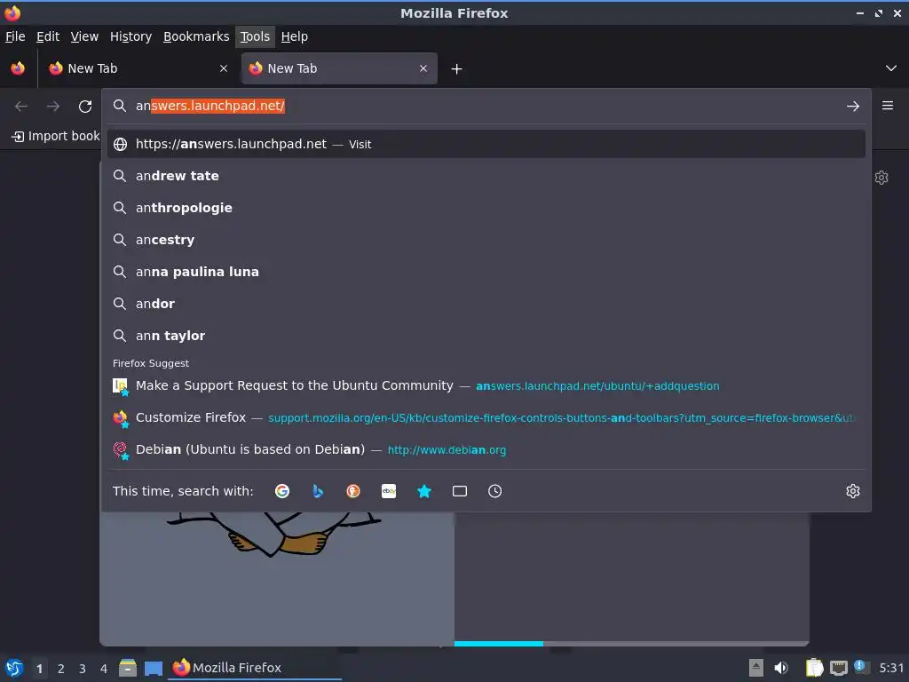Image resolution: width=909 pixels, height=682 pixels.
Task: Select the 'anna paulina luna' suggestion
Action: [486, 272]
